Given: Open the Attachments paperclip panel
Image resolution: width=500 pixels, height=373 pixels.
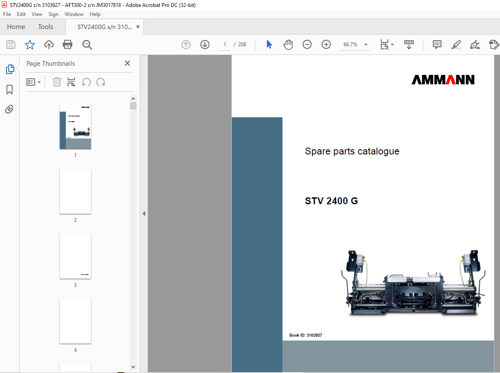Looking at the screenshot, I should click(x=10, y=109).
